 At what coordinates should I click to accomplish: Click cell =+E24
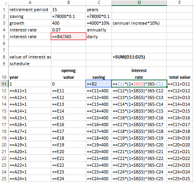pyautogui.click(x=69, y=179)
